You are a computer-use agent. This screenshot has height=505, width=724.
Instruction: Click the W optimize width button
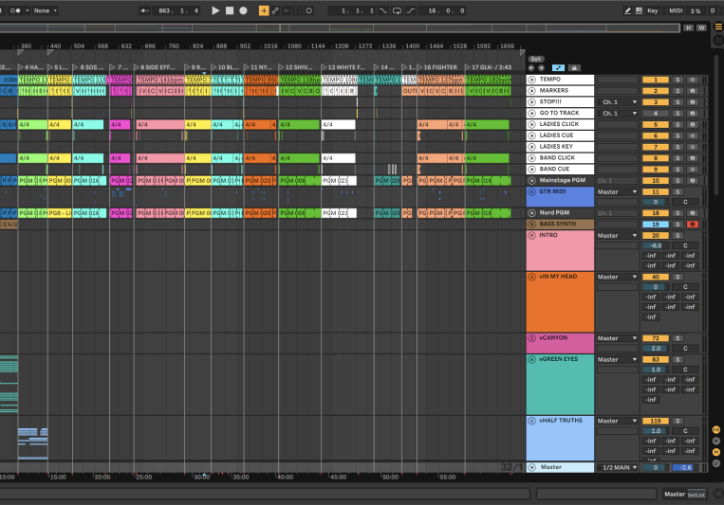tap(701, 27)
